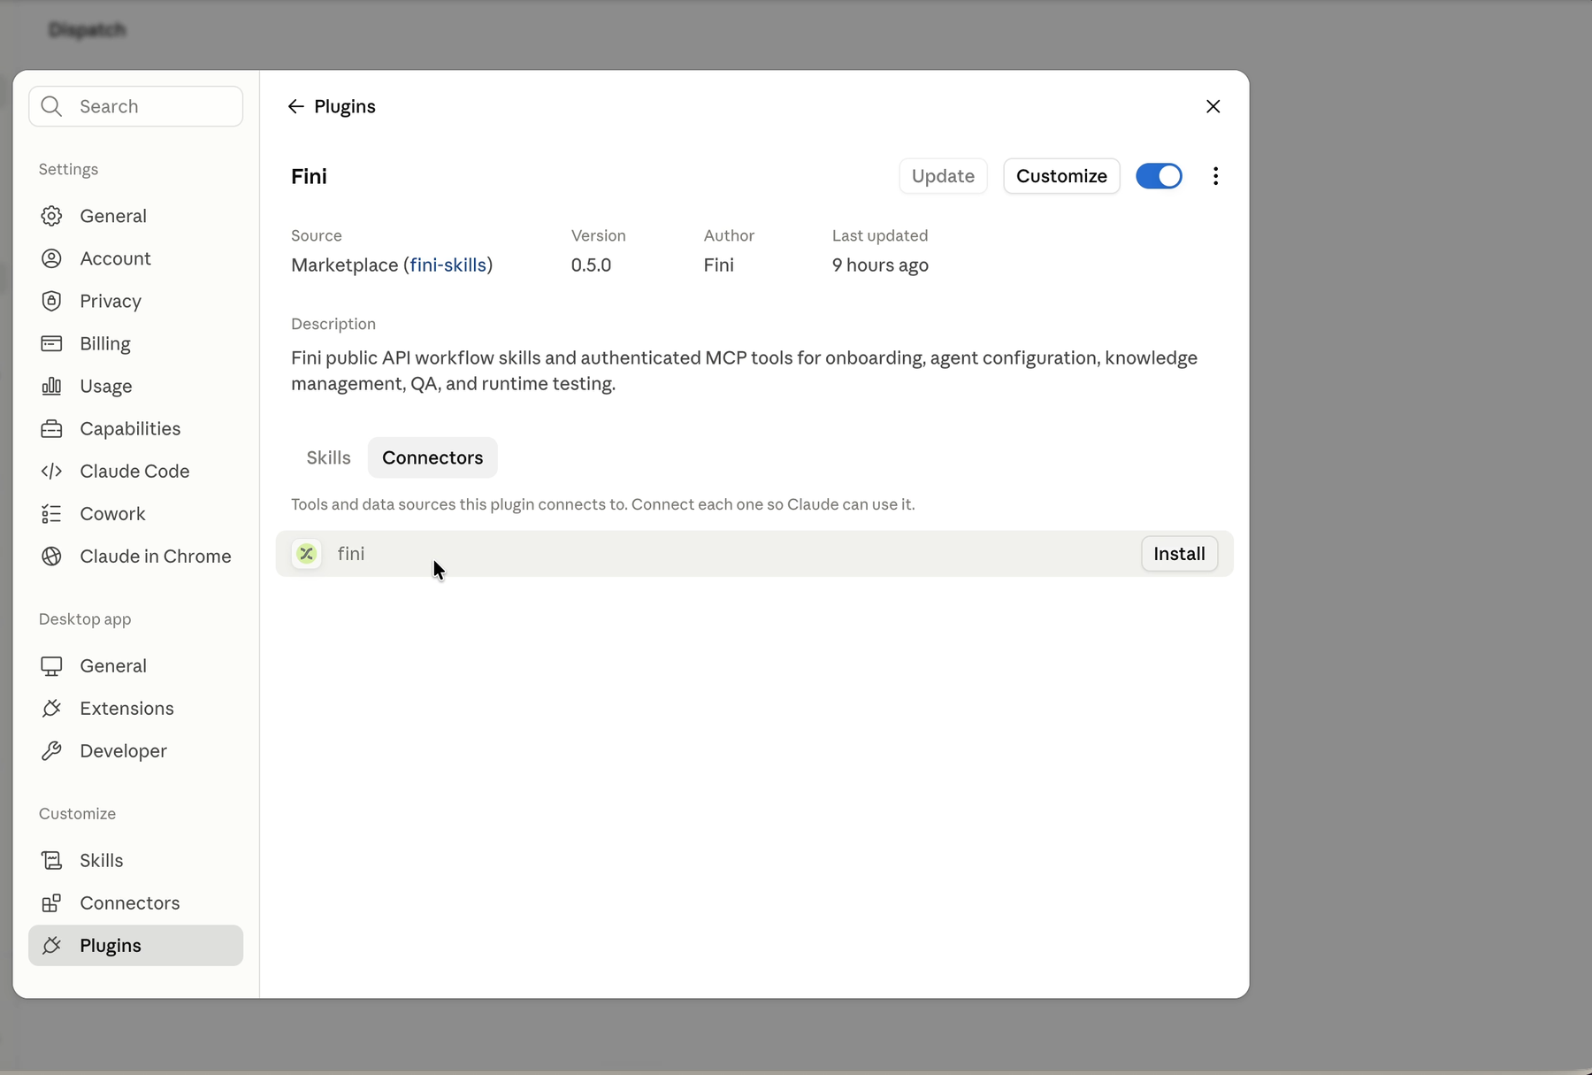Select the Cowork list icon

[x=51, y=513]
